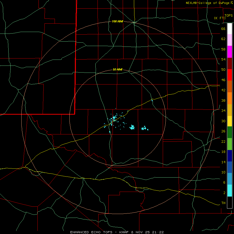
Task: Click the light pink swatch on the scale
Action: (x=230, y=40)
